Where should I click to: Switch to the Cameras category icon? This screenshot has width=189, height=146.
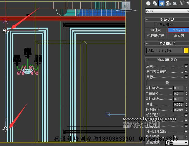click(x=168, y=3)
